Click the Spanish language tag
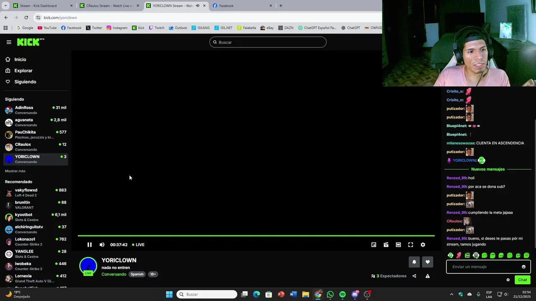The width and height of the screenshot is (536, 301). pos(137,274)
